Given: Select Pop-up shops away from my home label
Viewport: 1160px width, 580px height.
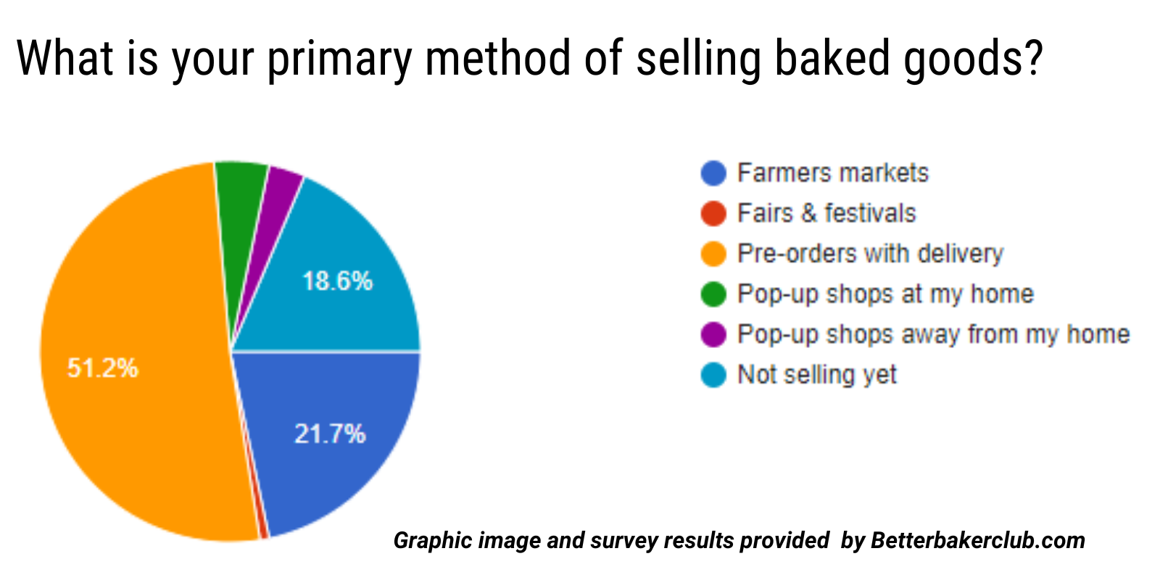Looking at the screenshot, I should (934, 334).
